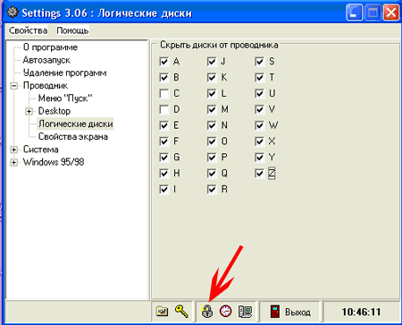Viewport: 402px width, 325px height.
Task: Select Удаление программ in the tree
Action: point(64,73)
